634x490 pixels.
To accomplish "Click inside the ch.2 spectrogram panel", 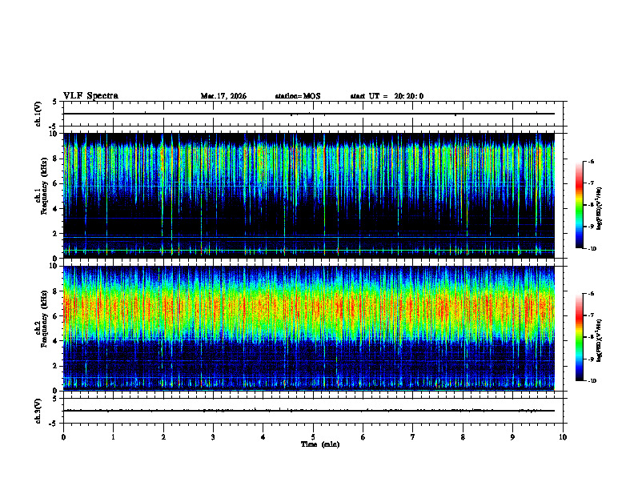I will (x=308, y=328).
